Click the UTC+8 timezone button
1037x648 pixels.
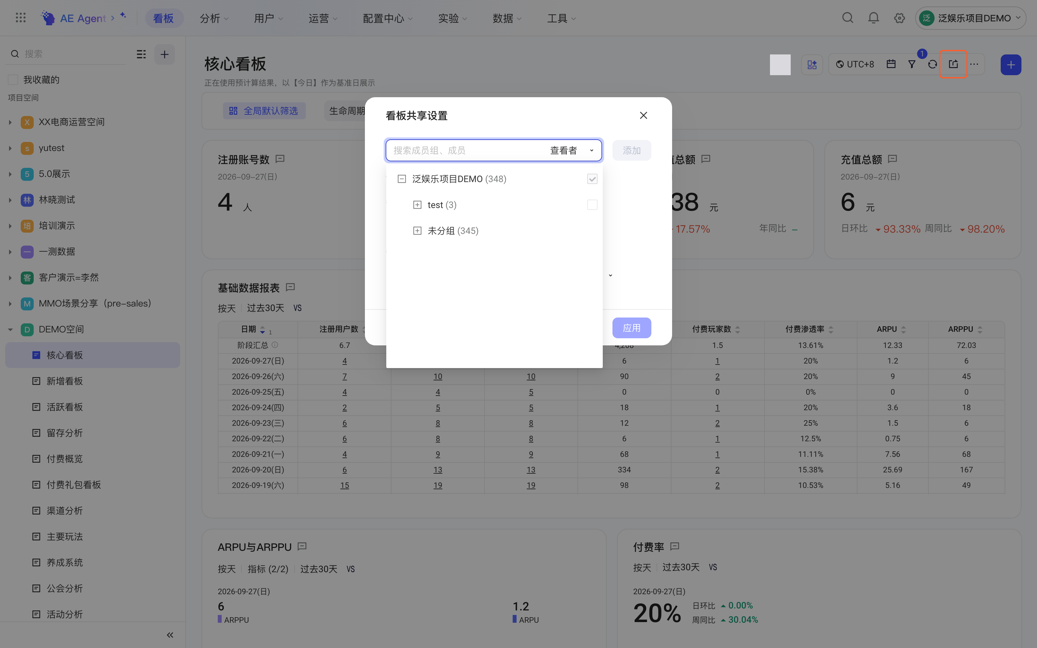click(855, 64)
